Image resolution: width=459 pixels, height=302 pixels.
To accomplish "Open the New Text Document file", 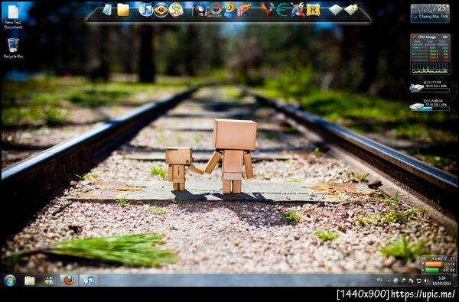I will click(x=13, y=17).
